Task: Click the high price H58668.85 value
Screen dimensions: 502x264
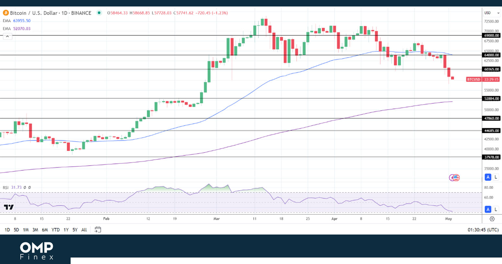Action: pos(140,13)
